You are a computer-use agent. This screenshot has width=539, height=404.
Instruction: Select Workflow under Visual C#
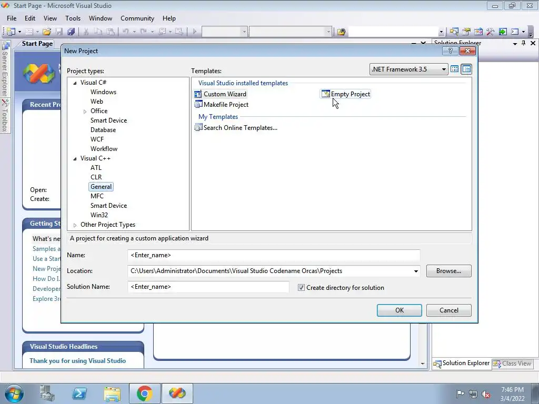tap(104, 149)
